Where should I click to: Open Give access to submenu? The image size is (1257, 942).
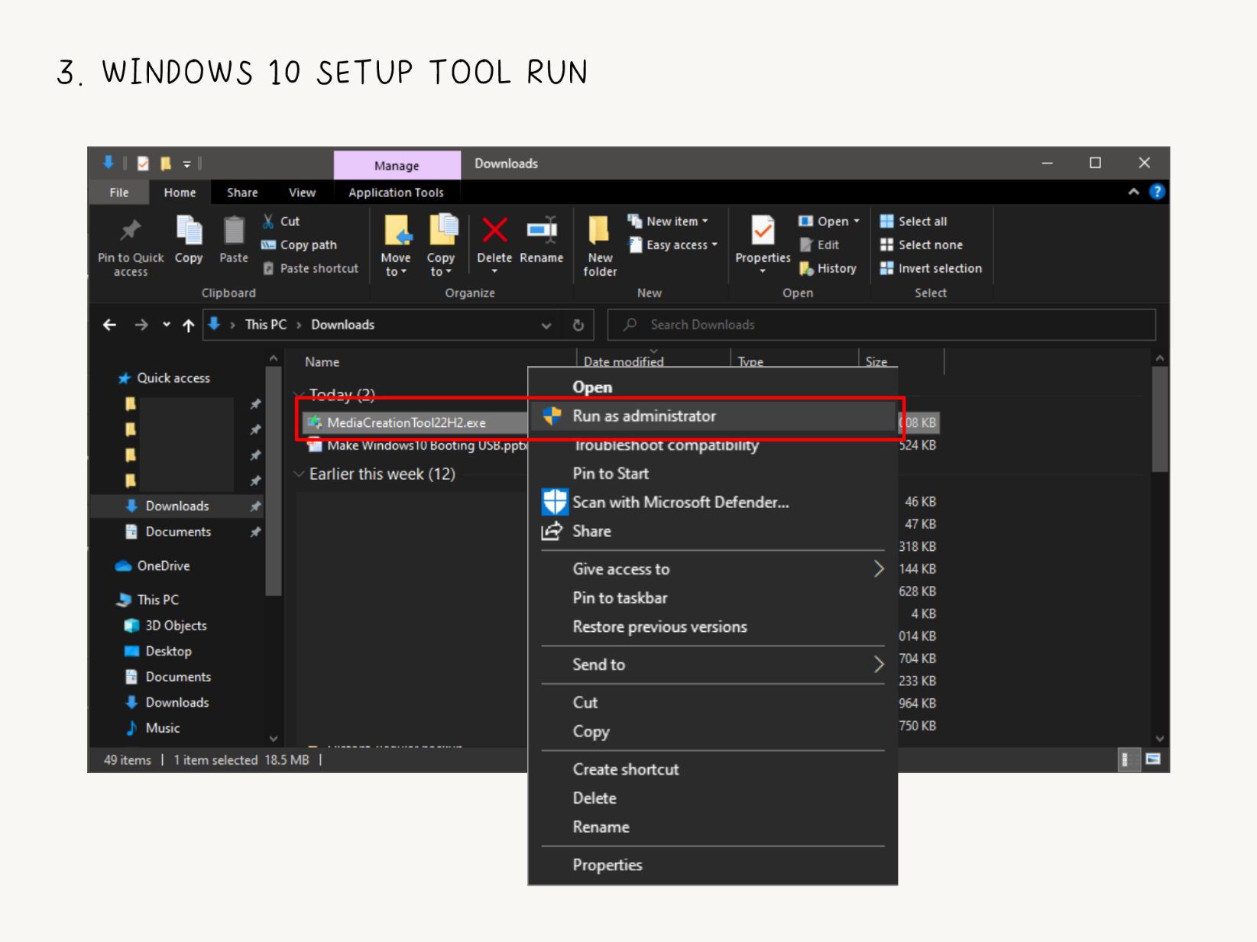tap(712, 569)
